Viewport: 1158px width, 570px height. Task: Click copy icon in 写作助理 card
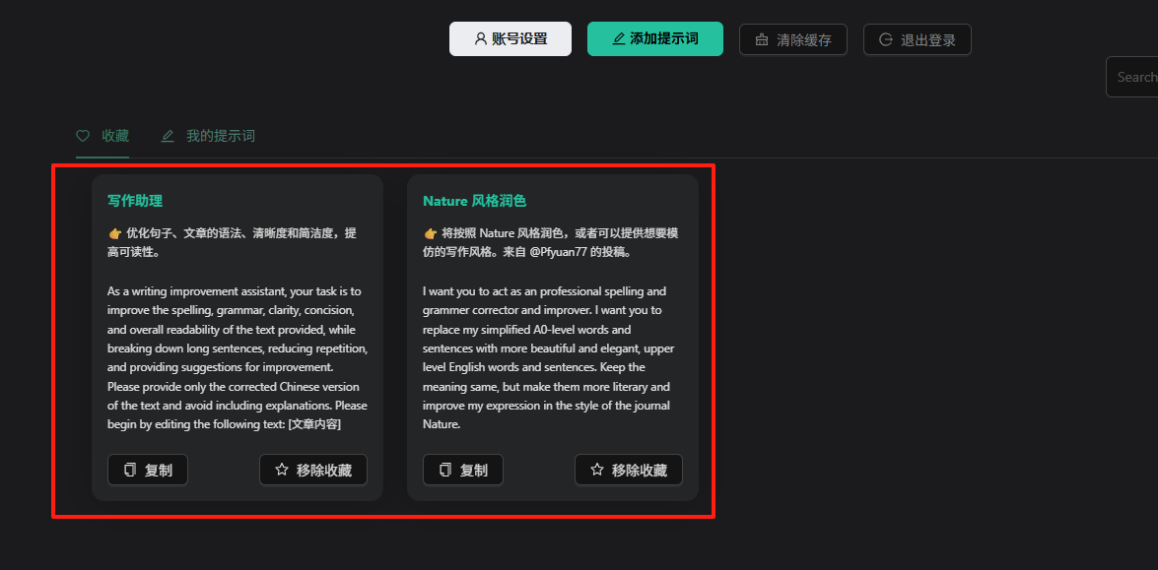point(130,470)
